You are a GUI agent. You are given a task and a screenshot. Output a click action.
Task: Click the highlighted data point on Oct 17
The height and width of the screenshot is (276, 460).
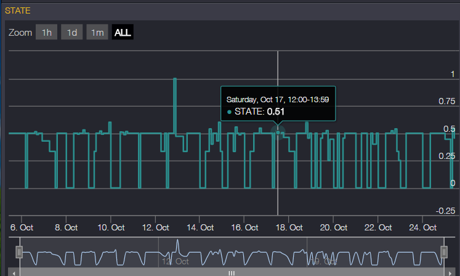(x=278, y=132)
